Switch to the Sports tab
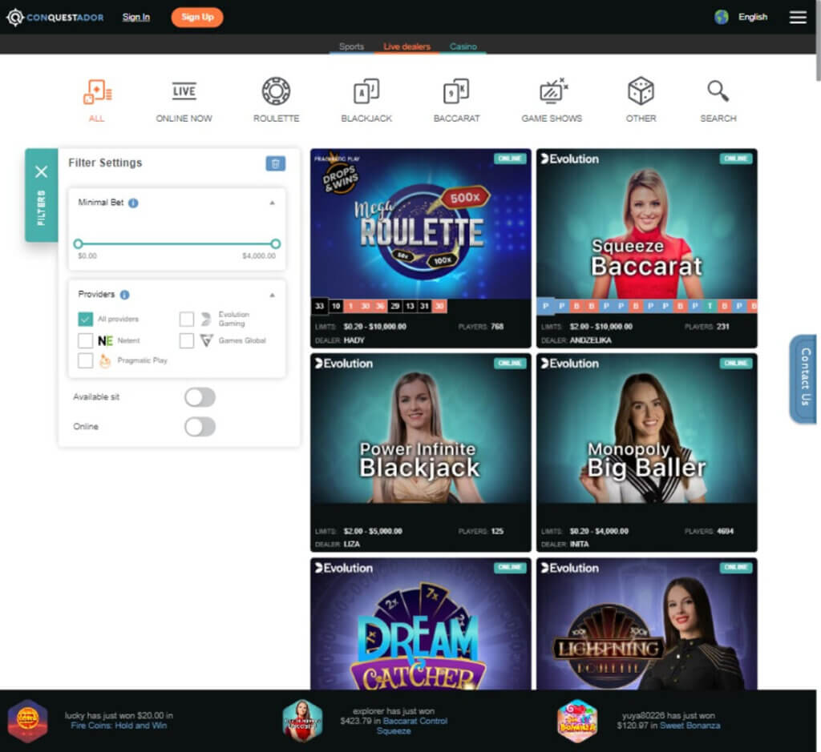Viewport: 821px width, 752px height. click(x=351, y=46)
